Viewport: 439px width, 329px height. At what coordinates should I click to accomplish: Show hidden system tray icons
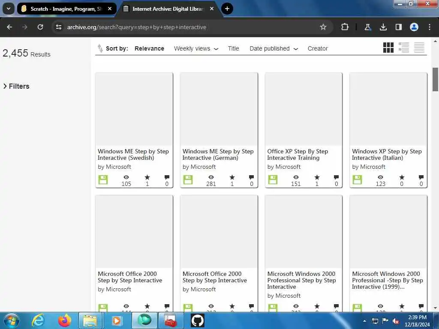coord(364,321)
